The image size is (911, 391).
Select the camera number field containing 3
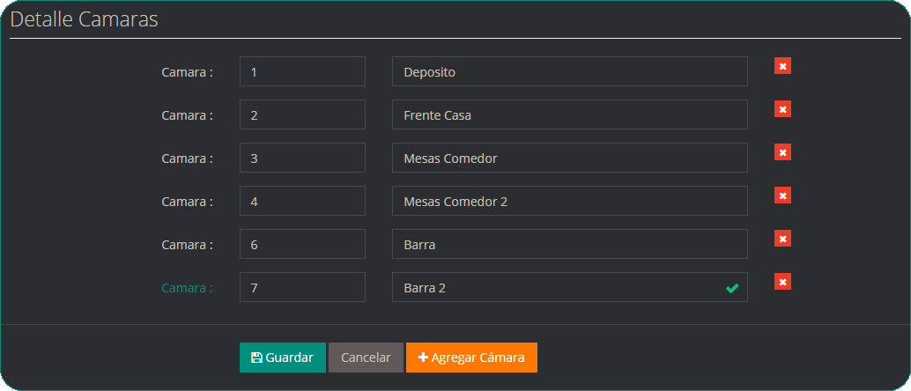[x=302, y=159]
